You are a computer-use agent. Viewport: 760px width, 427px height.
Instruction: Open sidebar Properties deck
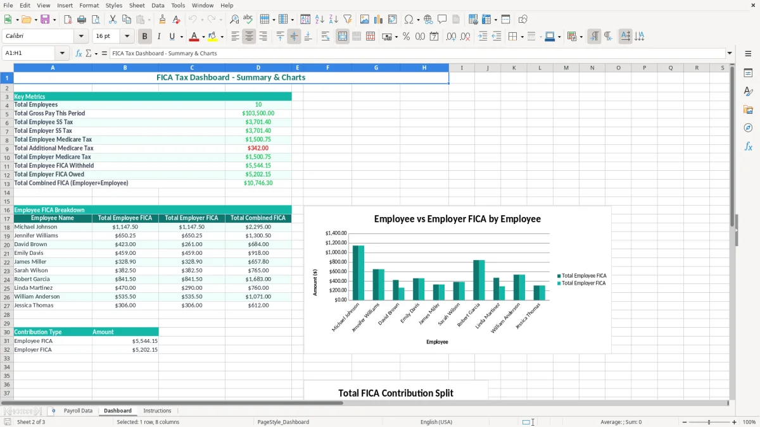coord(748,73)
